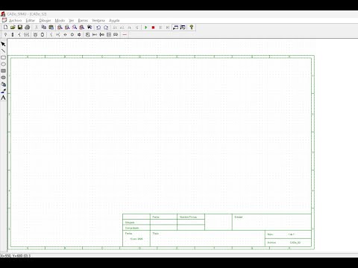Open the Modo menu
The width and height of the screenshot is (358, 268).
(60, 20)
